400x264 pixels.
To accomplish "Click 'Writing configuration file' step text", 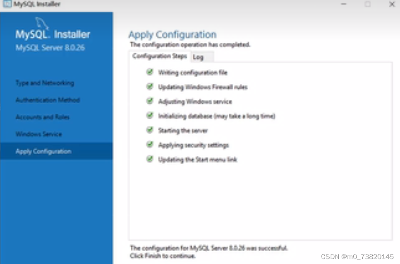I will (193, 73).
